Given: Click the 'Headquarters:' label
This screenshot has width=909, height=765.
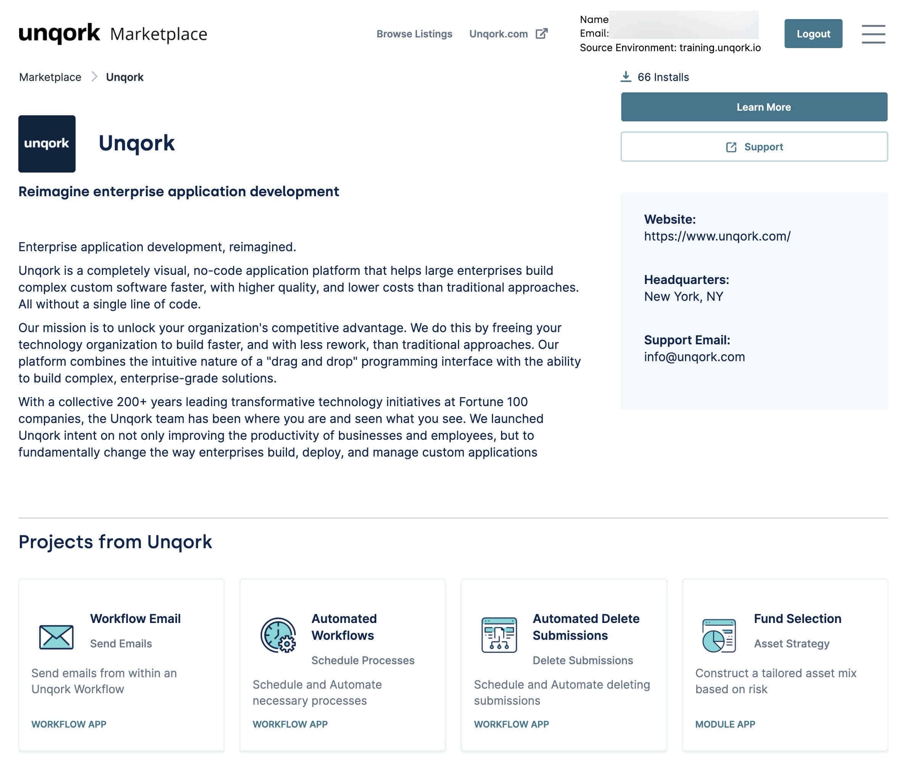Looking at the screenshot, I should coord(687,280).
